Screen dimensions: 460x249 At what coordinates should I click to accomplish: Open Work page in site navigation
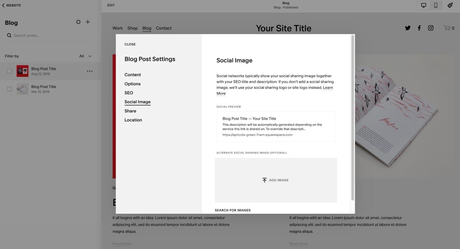pyautogui.click(x=118, y=28)
